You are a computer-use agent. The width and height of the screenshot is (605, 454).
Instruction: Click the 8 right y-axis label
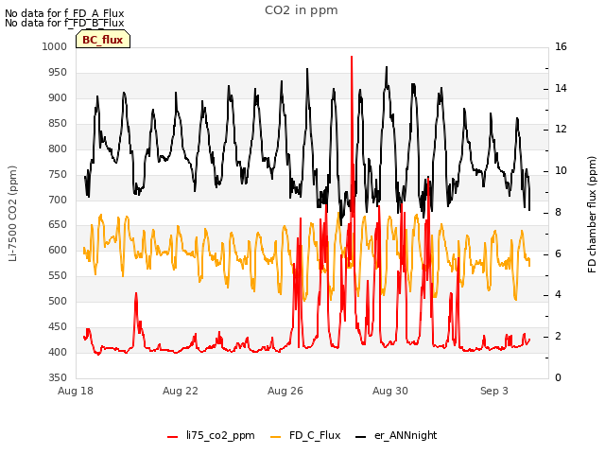click(x=558, y=212)
